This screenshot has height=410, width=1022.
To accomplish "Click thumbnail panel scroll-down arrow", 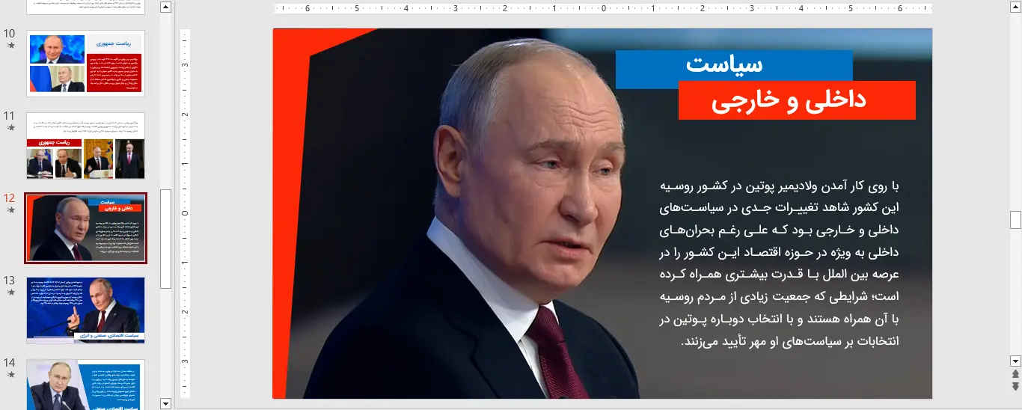I will 166,403.
